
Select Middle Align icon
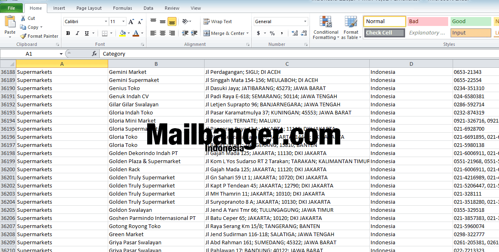tap(163, 22)
